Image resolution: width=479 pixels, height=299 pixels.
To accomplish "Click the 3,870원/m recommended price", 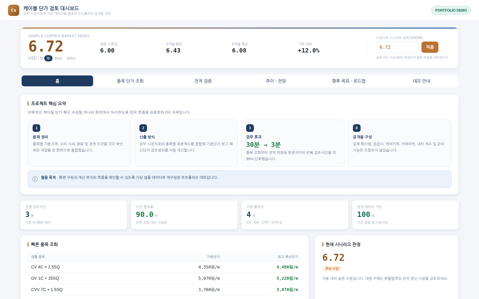I will (x=287, y=290).
